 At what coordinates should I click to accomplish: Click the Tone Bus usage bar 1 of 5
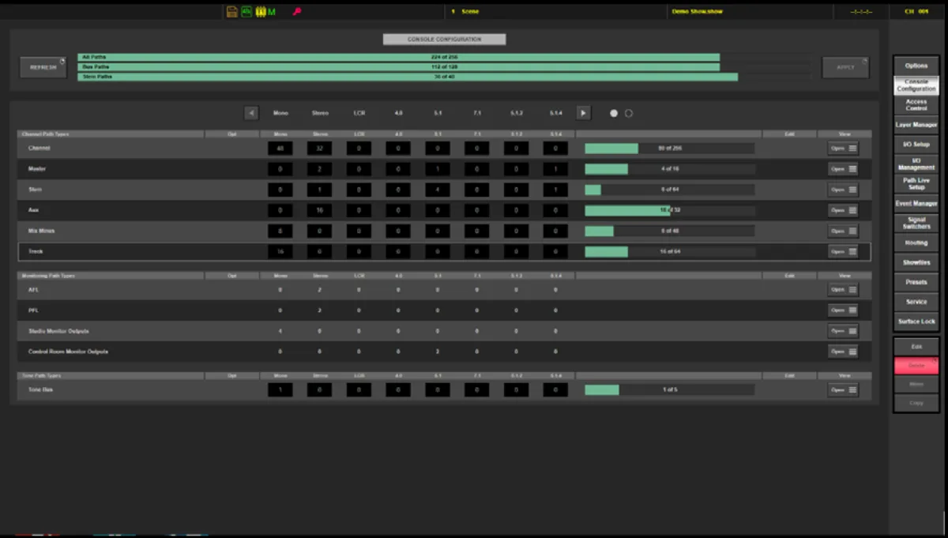tap(669, 390)
